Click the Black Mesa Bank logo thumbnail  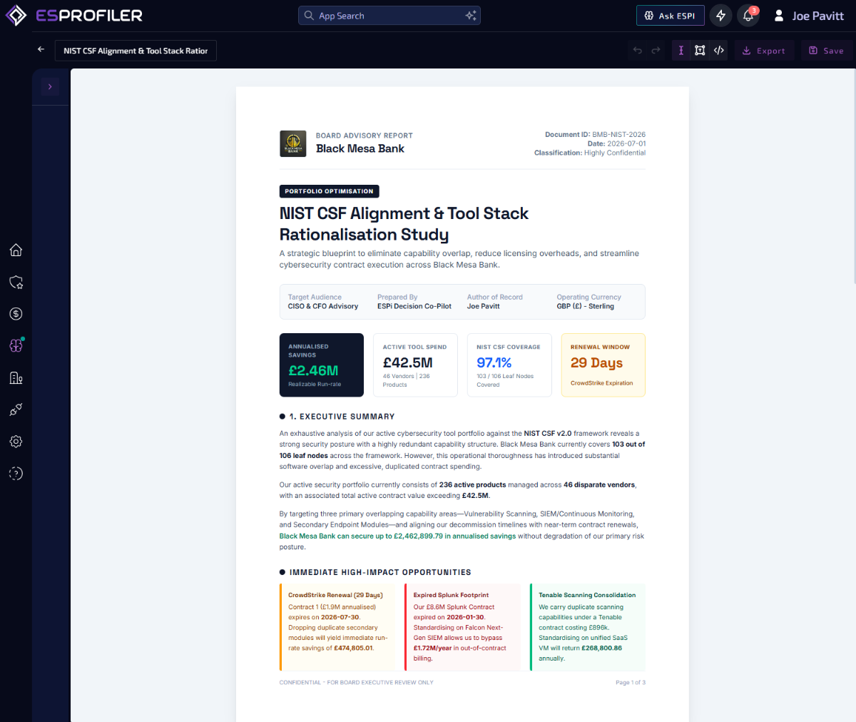(x=293, y=143)
